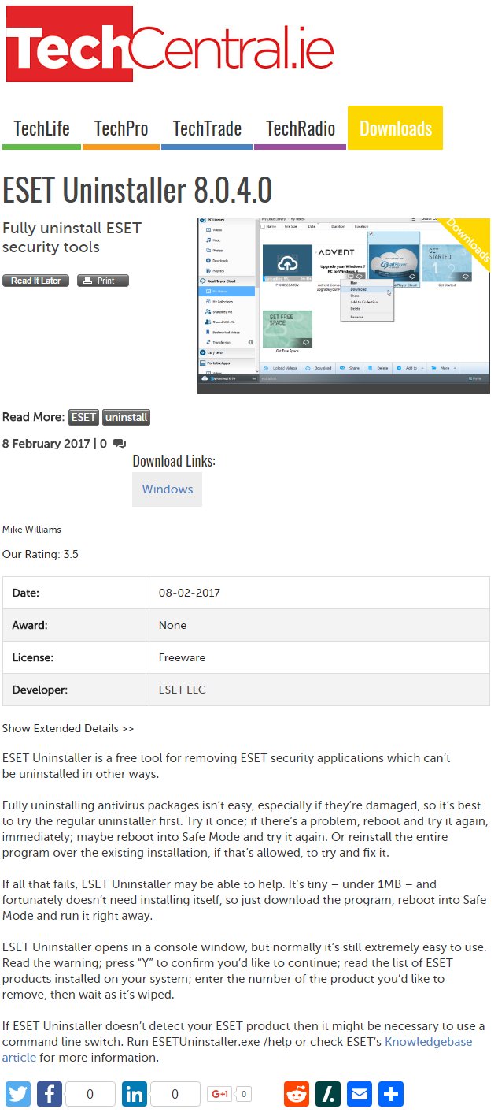Share the article via email icon
The image size is (498, 1116).
pos(360,1093)
